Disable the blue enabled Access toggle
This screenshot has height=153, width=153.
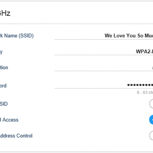(151, 120)
